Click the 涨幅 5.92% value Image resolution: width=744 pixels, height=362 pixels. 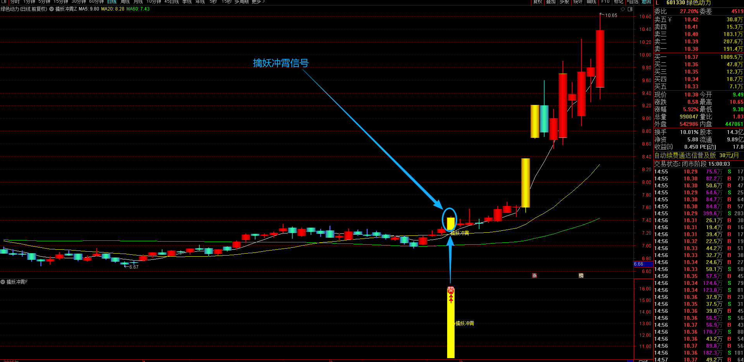point(691,109)
